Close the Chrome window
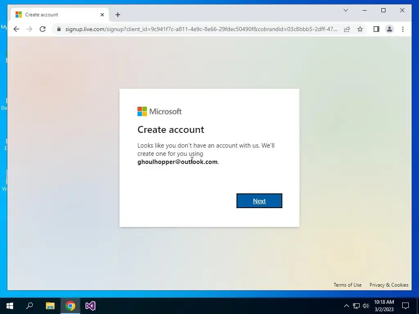The image size is (419, 314). point(402,10)
